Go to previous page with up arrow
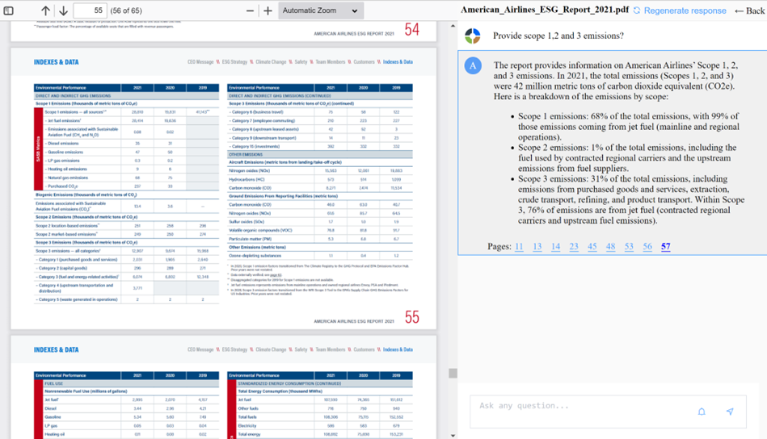Viewport: 767px width, 439px height. click(45, 10)
